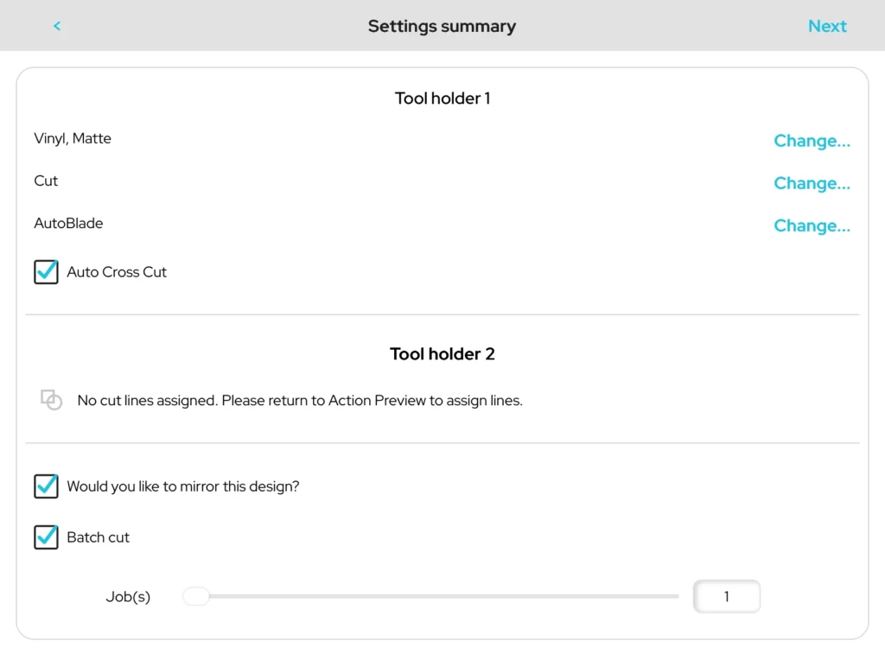
Task: Select the Tool holder 1 heading
Action: click(442, 98)
